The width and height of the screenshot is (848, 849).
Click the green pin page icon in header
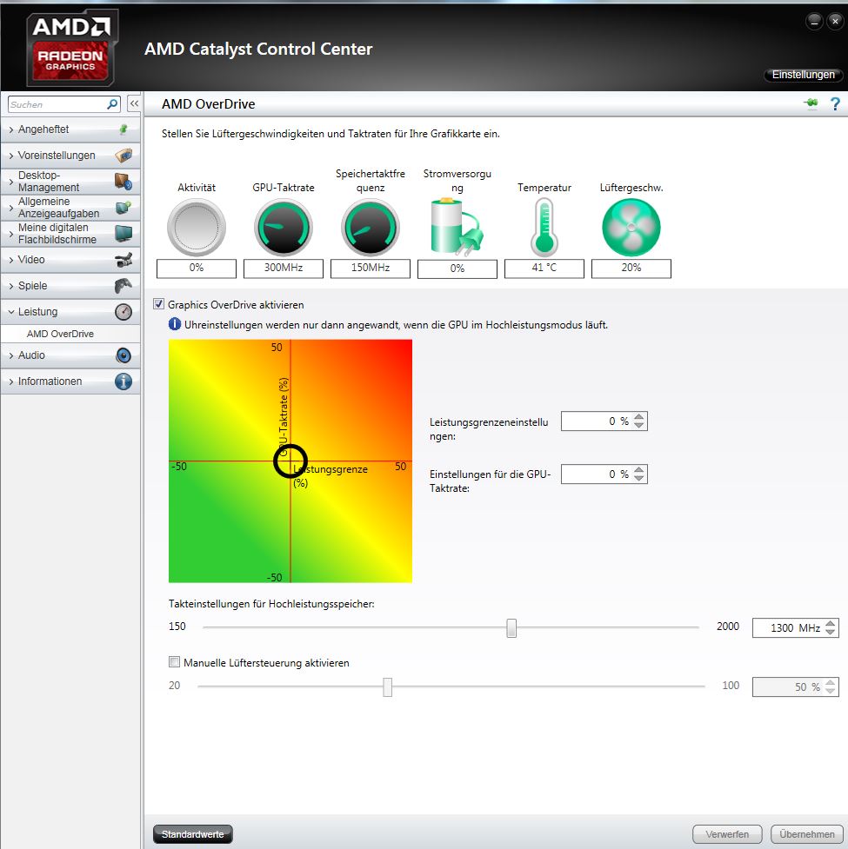point(811,103)
